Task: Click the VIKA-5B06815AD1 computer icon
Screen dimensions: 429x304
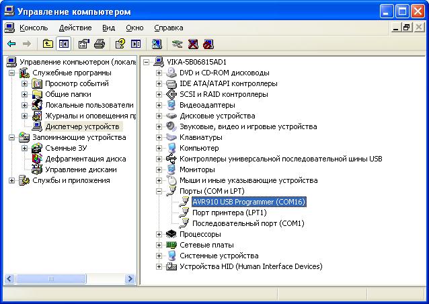Action: pyautogui.click(x=159, y=62)
